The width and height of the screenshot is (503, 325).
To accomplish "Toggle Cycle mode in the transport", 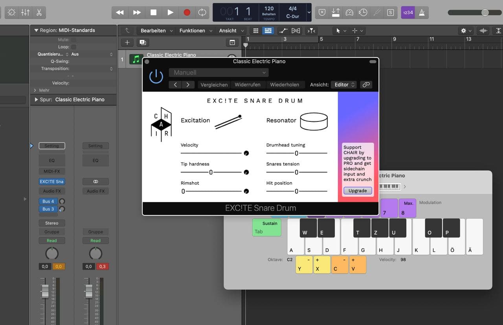I will 202,13.
